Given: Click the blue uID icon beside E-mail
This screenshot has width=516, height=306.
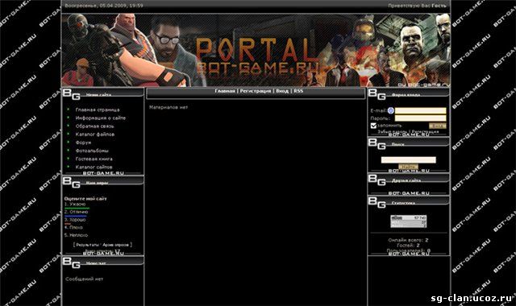Looking at the screenshot, I should click(390, 110).
